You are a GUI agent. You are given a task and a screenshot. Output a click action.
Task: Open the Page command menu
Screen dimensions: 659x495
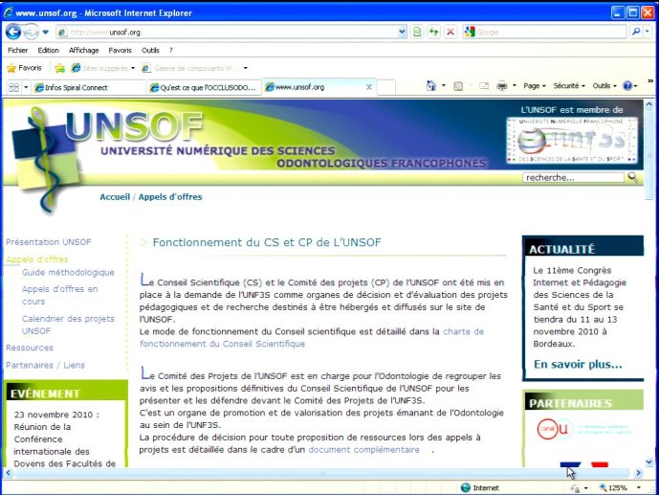point(534,86)
